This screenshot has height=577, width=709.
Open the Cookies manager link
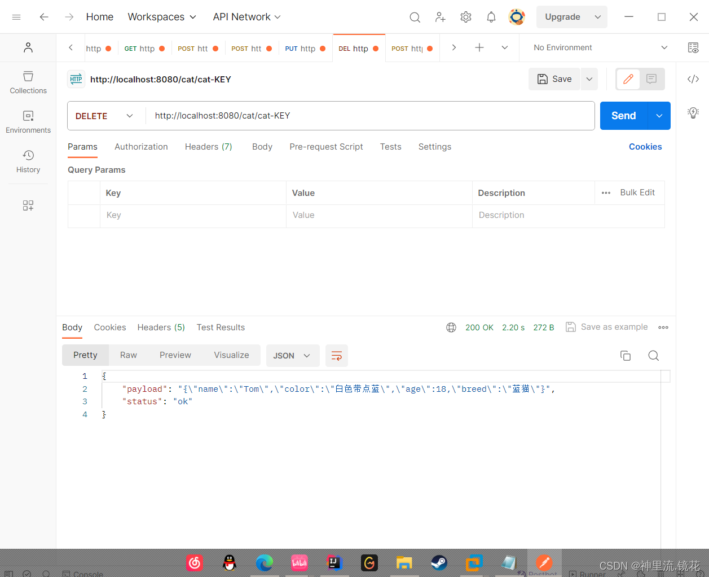[x=645, y=147]
